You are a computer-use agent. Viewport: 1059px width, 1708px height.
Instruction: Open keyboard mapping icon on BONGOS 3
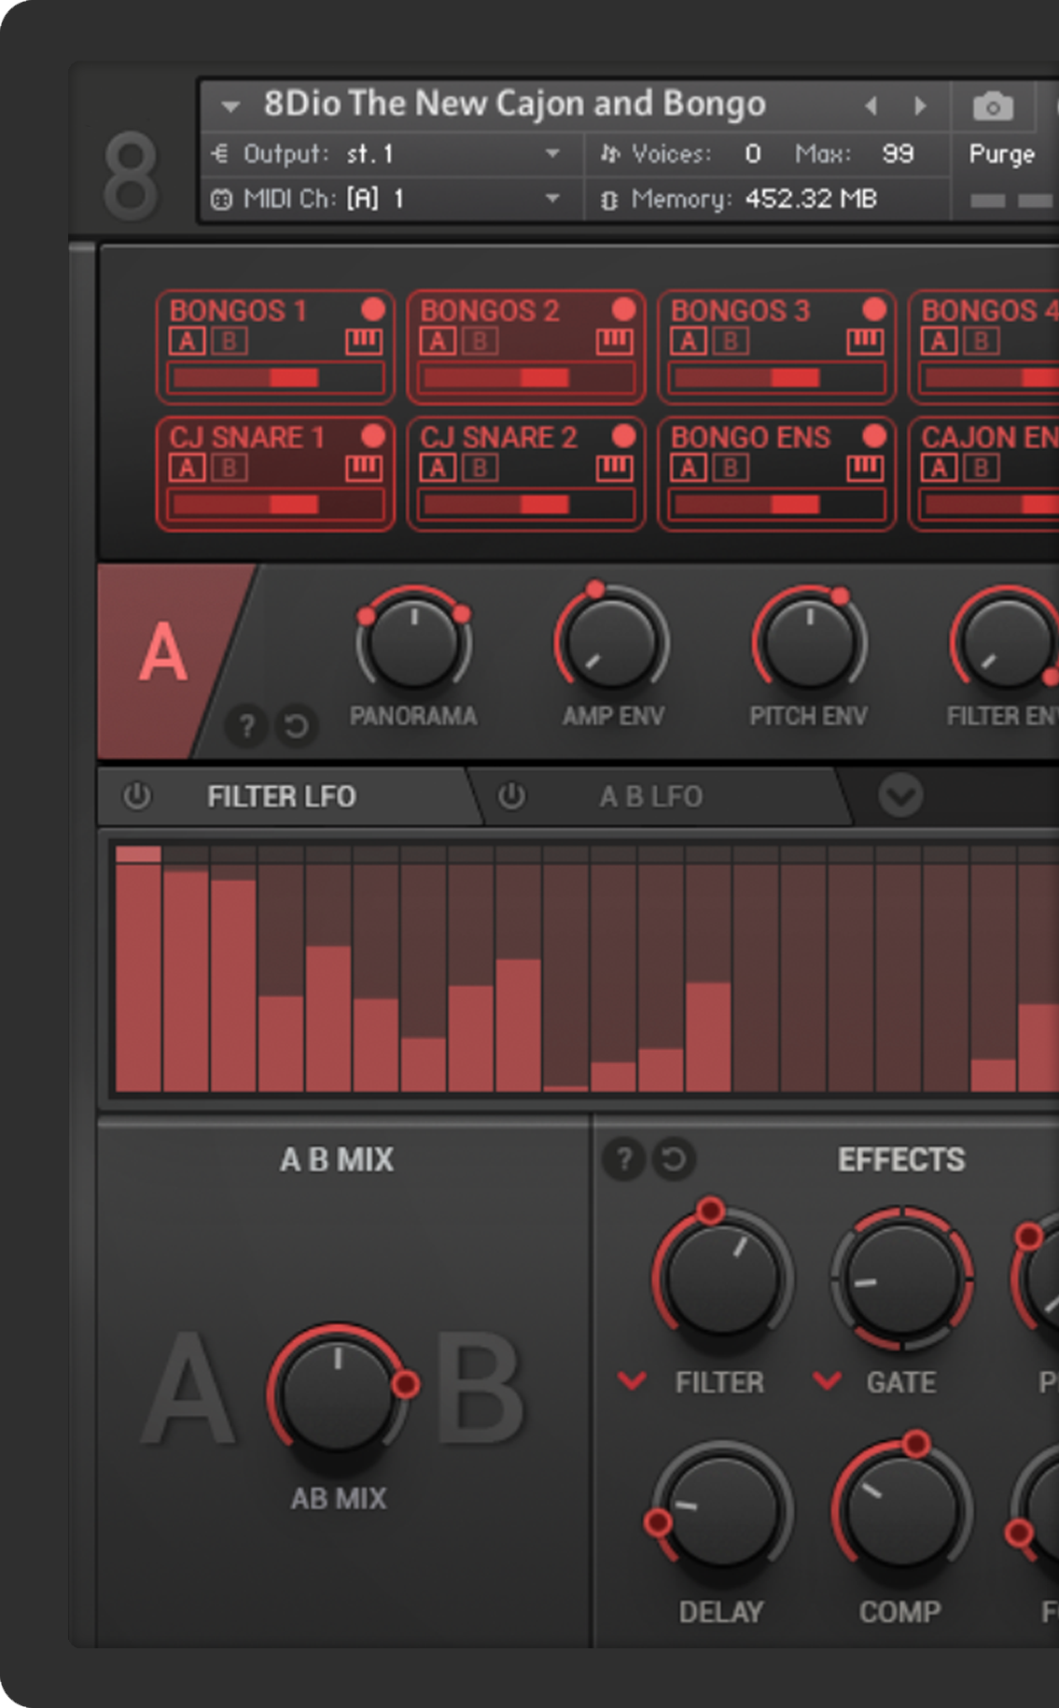(866, 342)
